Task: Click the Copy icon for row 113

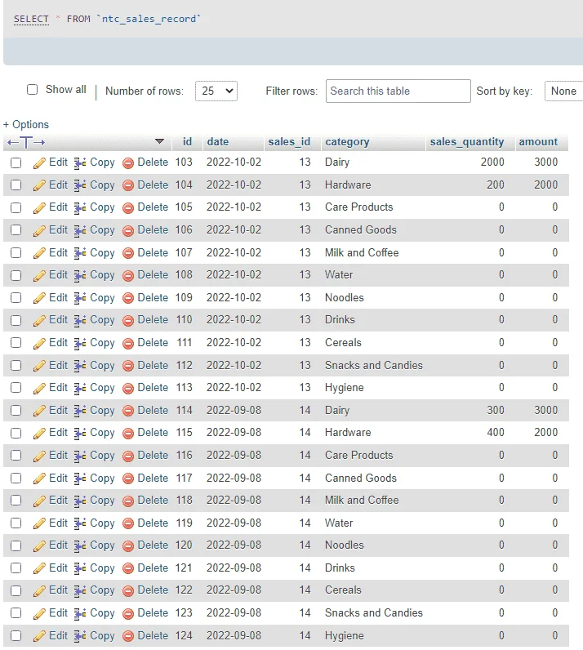Action: pyautogui.click(x=80, y=389)
